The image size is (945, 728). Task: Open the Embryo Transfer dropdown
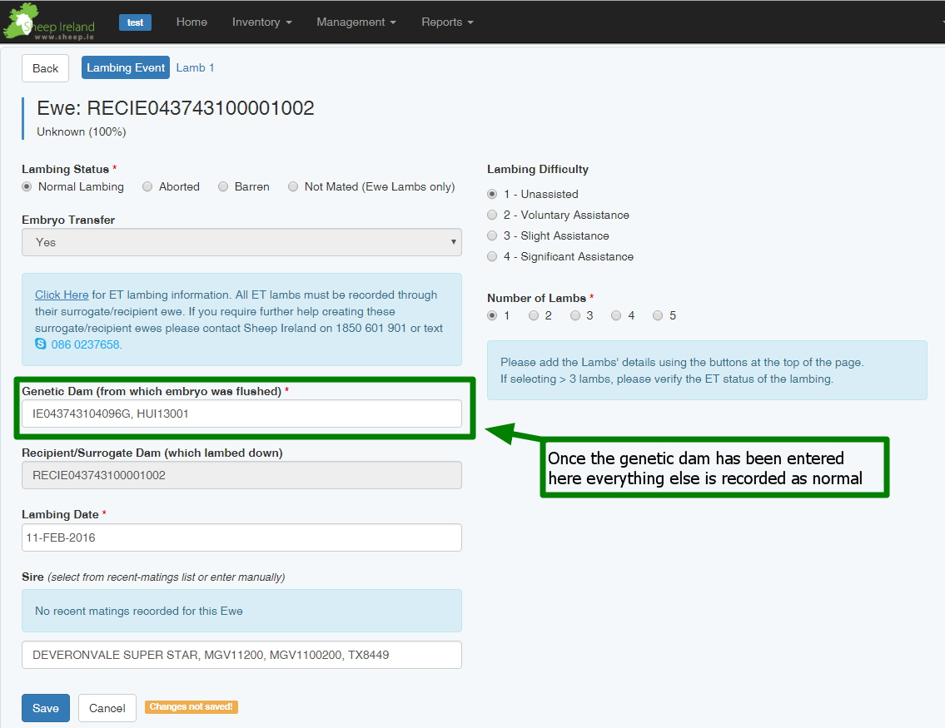tap(241, 242)
